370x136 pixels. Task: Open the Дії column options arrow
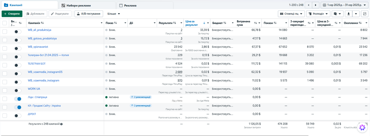(x=155, y=23)
